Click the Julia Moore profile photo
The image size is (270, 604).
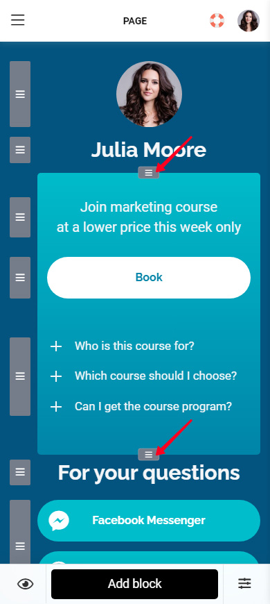click(149, 94)
